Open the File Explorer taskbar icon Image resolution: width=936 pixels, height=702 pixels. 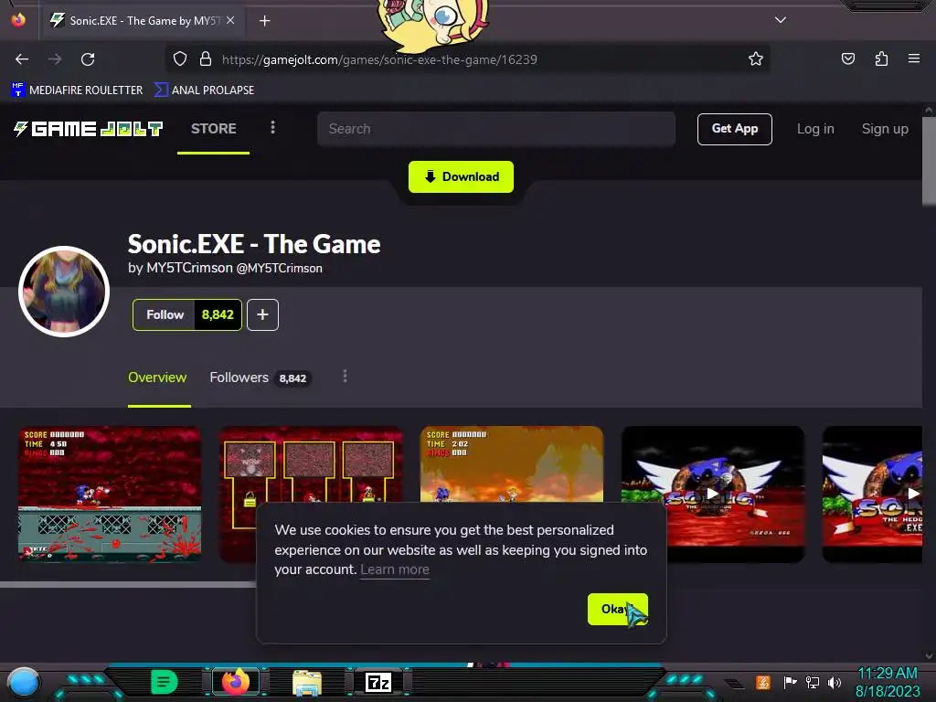click(307, 682)
